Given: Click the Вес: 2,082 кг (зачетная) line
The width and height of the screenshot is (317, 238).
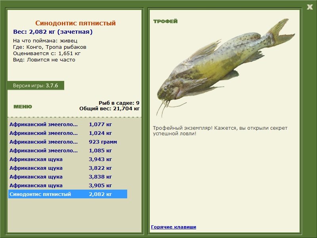Looking at the screenshot, I should pyautogui.click(x=53, y=32).
